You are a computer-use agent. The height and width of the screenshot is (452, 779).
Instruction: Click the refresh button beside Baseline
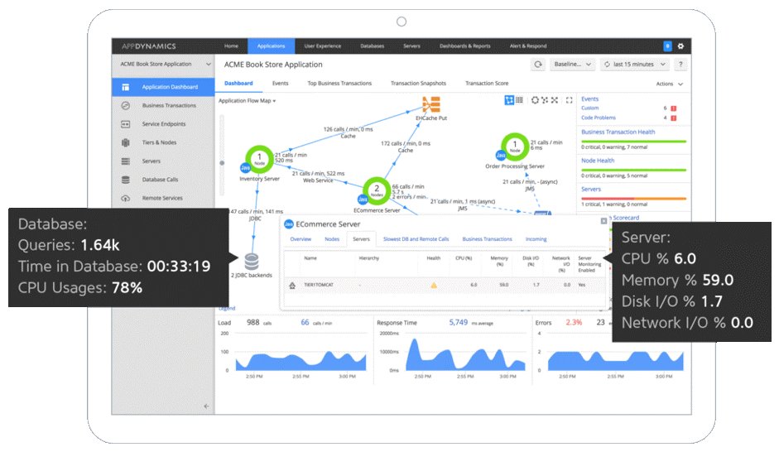point(538,64)
